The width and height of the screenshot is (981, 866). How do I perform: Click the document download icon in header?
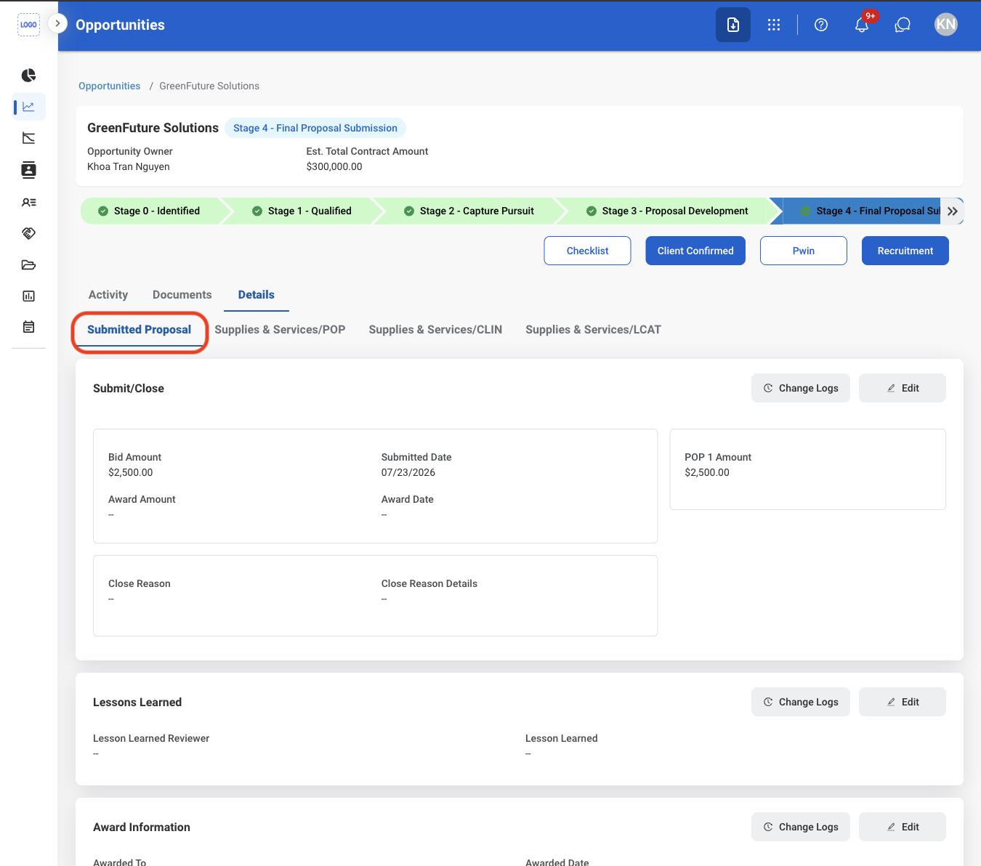pyautogui.click(x=733, y=25)
